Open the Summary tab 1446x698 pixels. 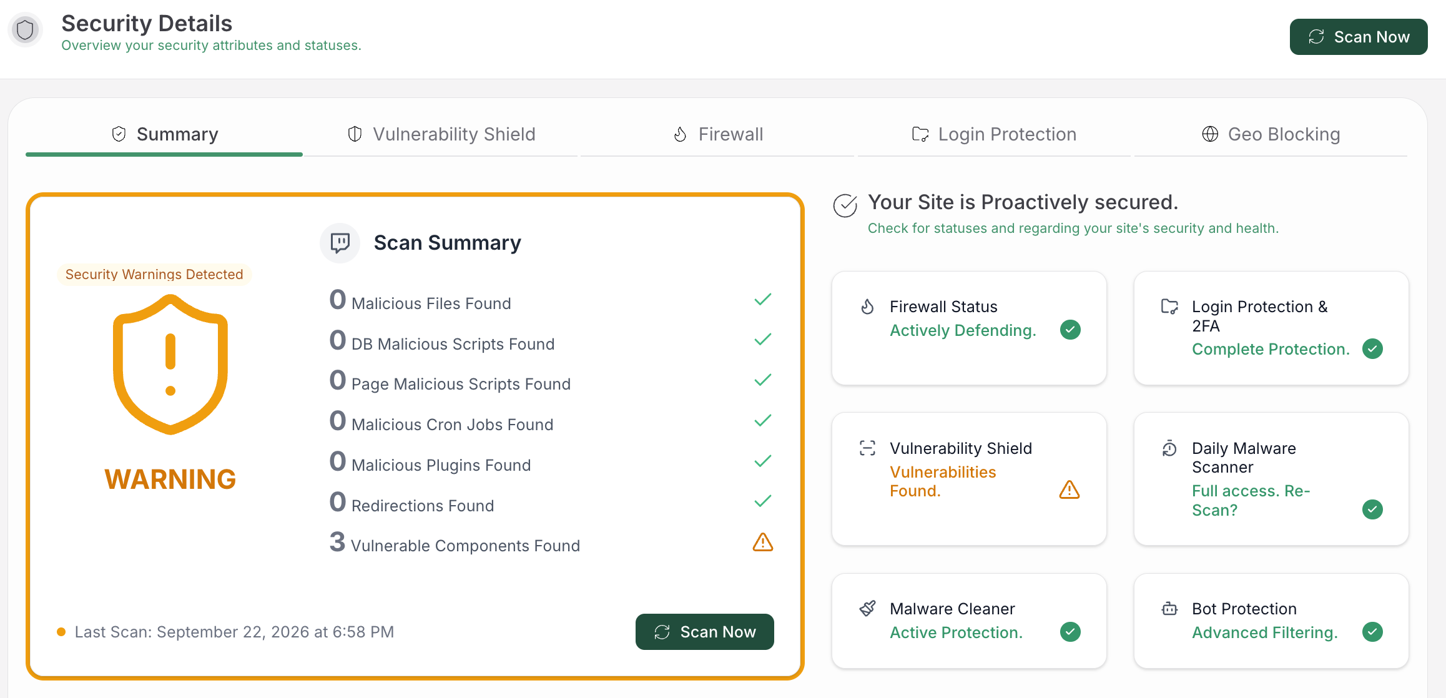(164, 134)
